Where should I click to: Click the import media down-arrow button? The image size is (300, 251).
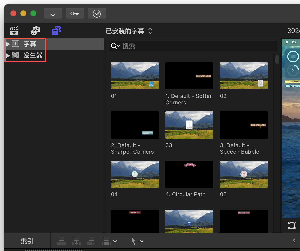tap(53, 13)
